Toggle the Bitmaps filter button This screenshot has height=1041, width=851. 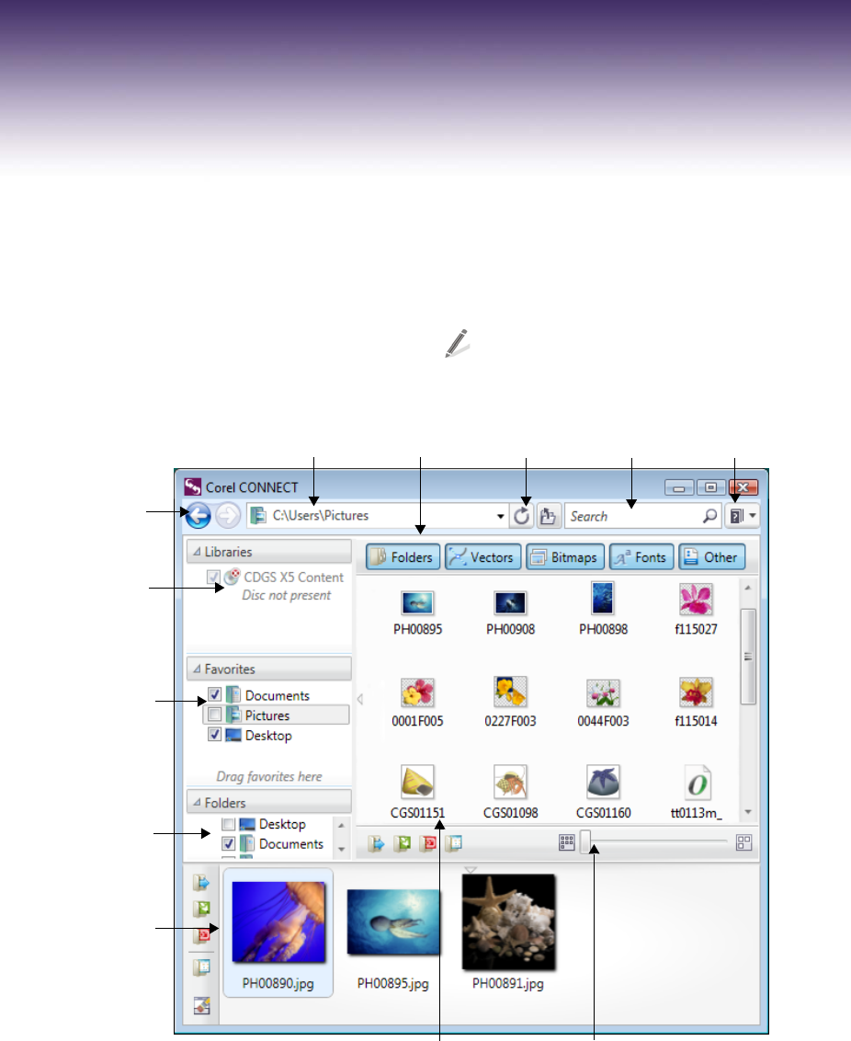click(565, 557)
